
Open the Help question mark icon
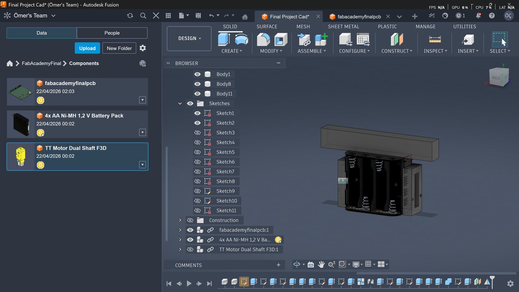492,16
